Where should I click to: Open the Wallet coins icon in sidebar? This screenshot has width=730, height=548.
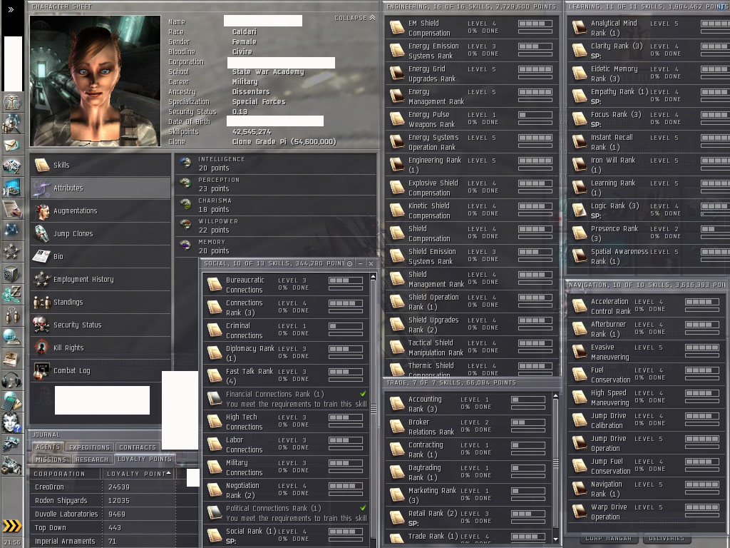click(11, 295)
